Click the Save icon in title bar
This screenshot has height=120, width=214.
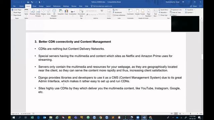pyautogui.click(x=28, y=2)
